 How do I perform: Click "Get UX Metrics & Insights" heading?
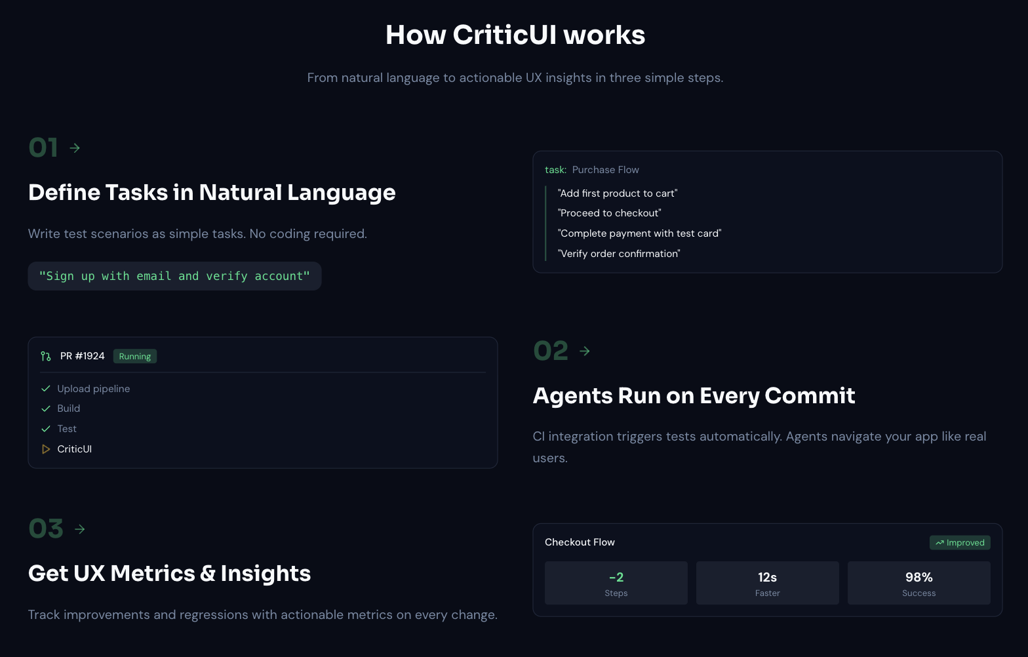click(x=169, y=574)
